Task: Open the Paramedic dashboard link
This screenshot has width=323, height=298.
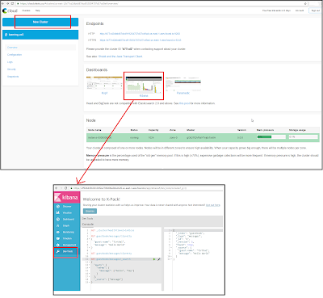Action: [x=183, y=93]
